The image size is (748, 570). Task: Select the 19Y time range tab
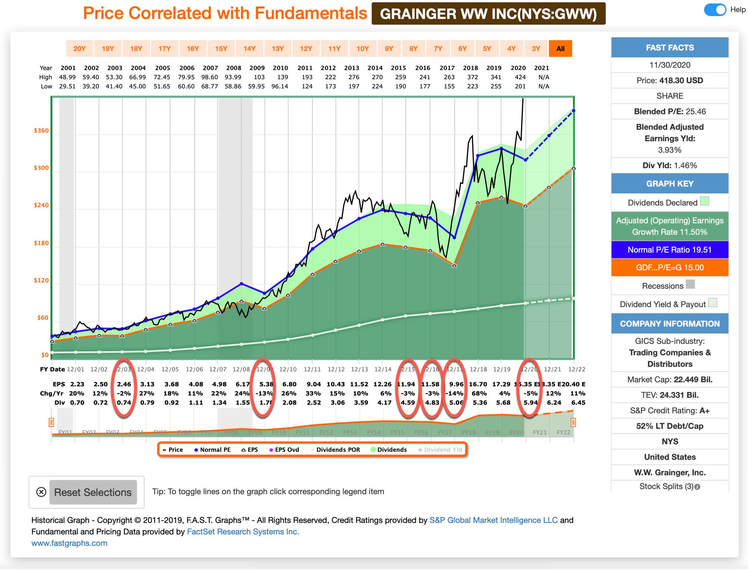(x=108, y=49)
